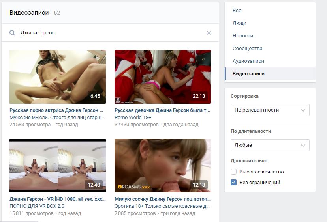327x222 pixels.
Task: Click the title link of the 32 430 views video
Action: (x=162, y=110)
